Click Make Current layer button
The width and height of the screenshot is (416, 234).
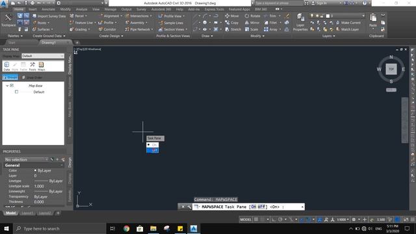348,23
